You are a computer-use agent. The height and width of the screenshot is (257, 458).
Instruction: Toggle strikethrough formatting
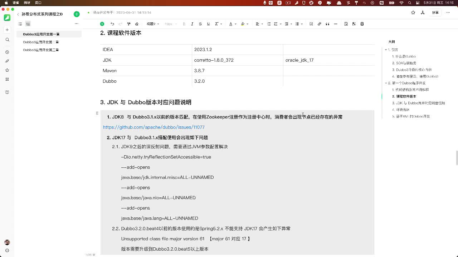pos(200,24)
